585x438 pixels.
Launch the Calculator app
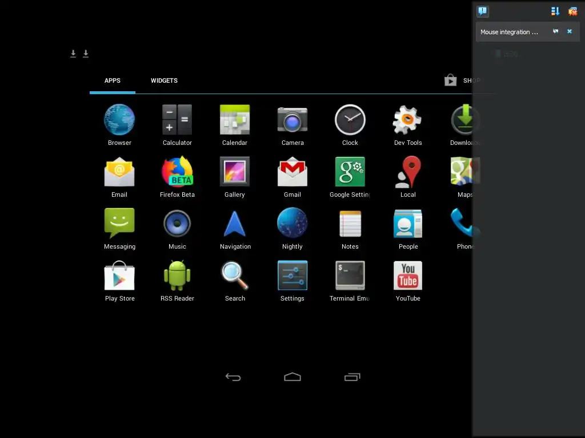coord(177,125)
